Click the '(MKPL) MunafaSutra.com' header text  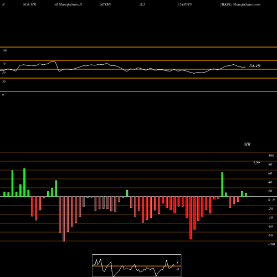coord(240,4)
